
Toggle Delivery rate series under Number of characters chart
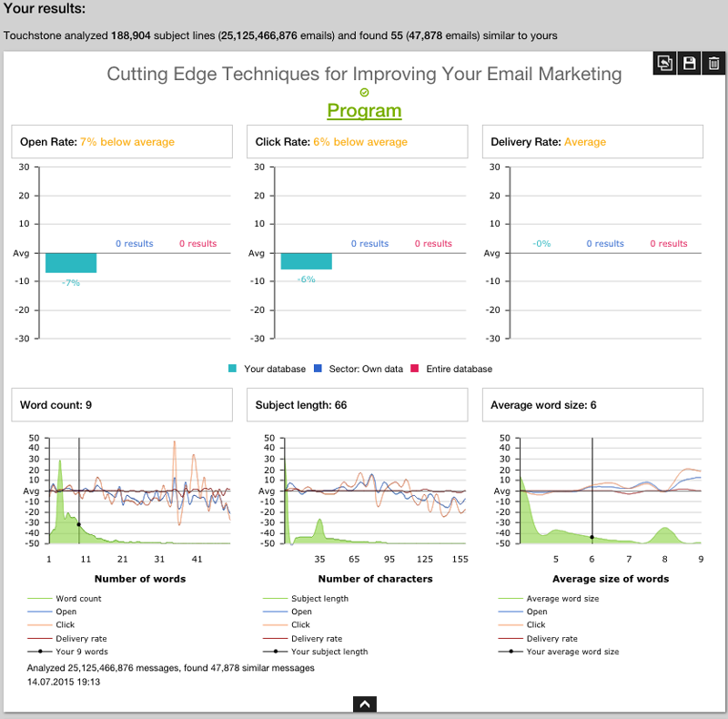click(302, 638)
